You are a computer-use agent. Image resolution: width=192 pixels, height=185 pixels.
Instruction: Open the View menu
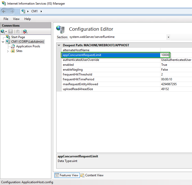[16, 19]
